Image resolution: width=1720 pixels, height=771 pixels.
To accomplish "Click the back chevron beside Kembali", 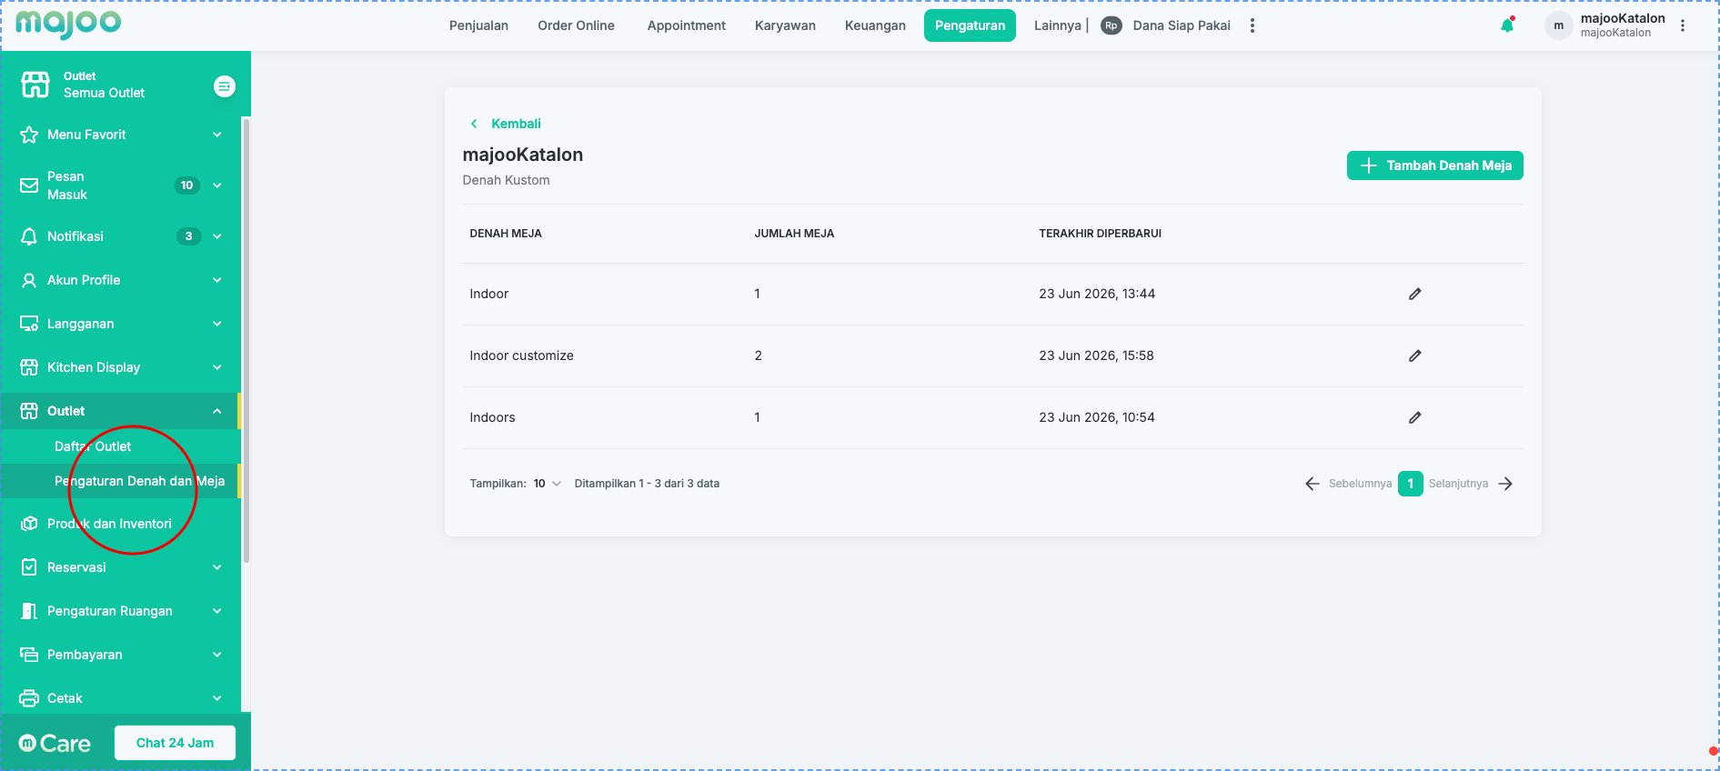I will coord(474,124).
